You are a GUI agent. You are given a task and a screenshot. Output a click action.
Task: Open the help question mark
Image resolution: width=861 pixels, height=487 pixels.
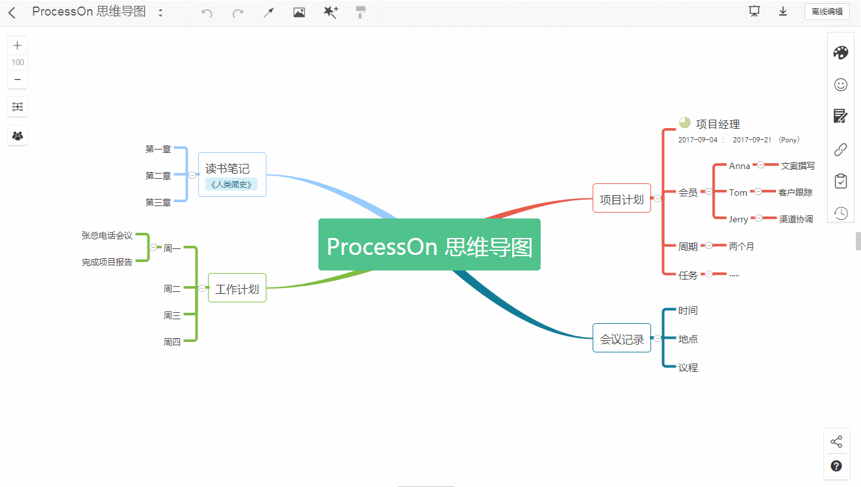click(x=836, y=466)
